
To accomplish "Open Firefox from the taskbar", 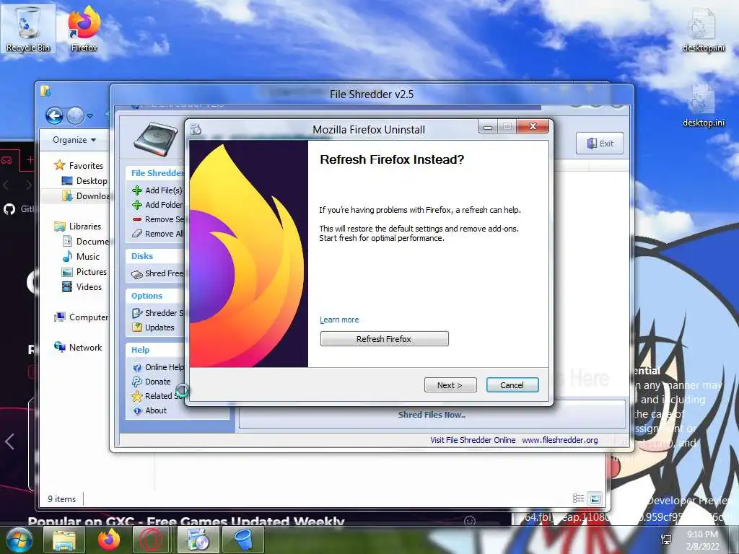I will 109,540.
